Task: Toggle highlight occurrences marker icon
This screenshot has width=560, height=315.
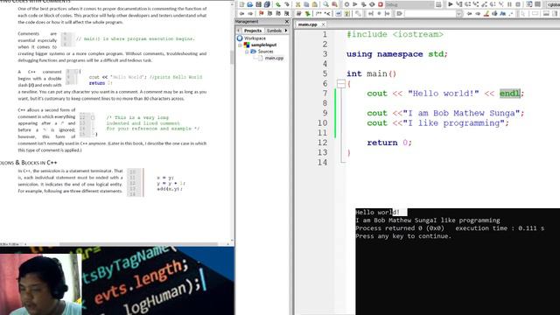Action: point(486,14)
